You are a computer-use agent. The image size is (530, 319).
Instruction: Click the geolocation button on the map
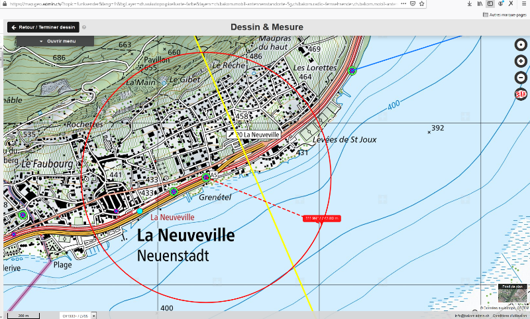coord(521,44)
